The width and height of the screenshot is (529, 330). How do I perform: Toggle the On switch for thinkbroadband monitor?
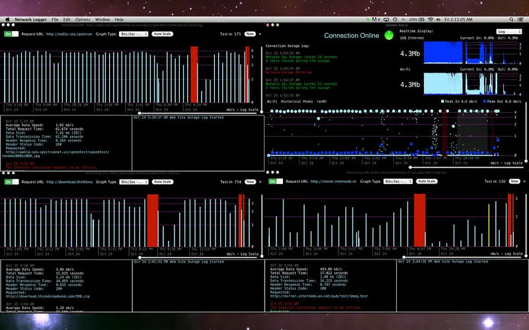[x=11, y=182]
